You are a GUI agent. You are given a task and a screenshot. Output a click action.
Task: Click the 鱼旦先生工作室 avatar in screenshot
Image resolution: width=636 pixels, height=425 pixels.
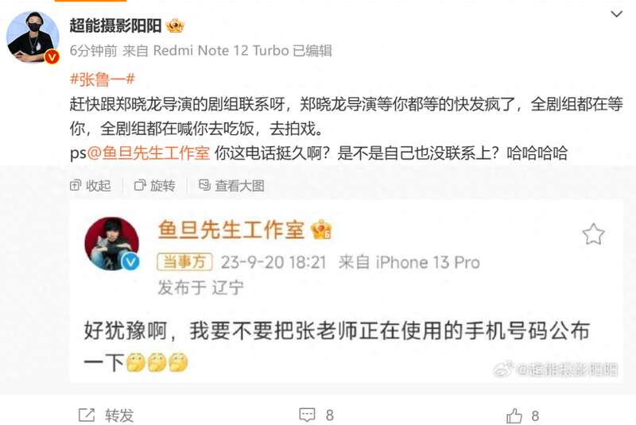click(112, 244)
